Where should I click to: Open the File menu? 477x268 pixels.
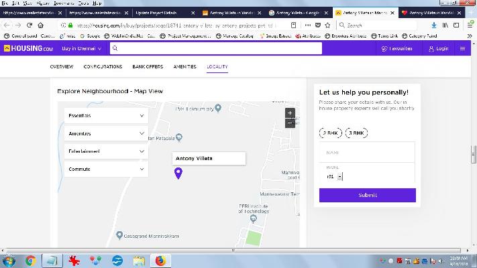5,3
